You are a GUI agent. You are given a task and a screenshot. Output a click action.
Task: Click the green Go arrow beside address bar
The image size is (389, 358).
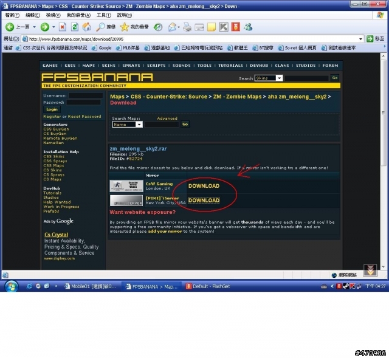coord(370,39)
